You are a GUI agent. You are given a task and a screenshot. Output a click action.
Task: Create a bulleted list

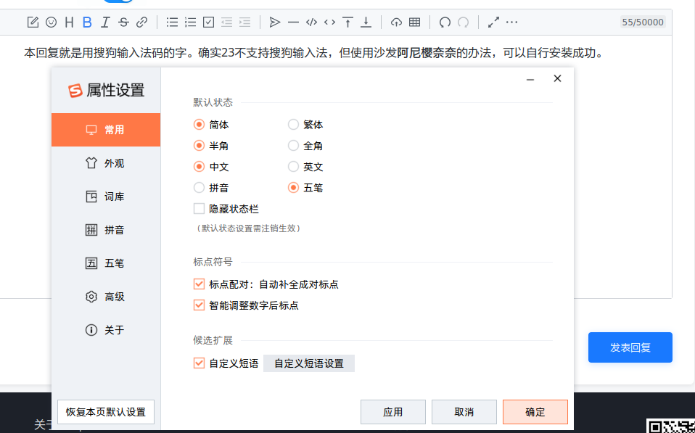(172, 22)
